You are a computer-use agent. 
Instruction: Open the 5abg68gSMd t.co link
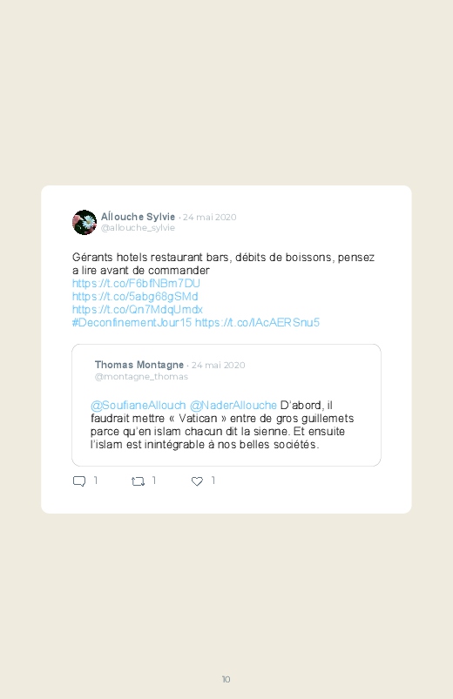click(x=135, y=297)
